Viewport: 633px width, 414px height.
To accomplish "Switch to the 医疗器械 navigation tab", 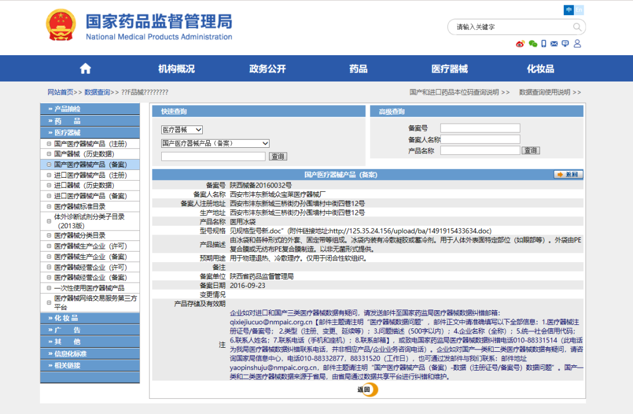I will tap(450, 68).
